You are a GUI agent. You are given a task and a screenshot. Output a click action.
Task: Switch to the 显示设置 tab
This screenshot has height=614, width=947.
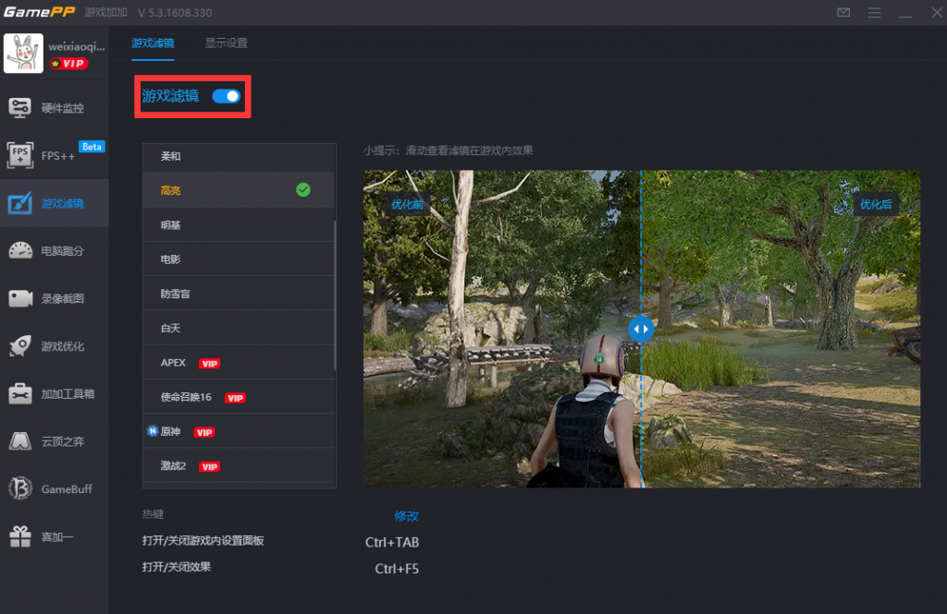226,42
